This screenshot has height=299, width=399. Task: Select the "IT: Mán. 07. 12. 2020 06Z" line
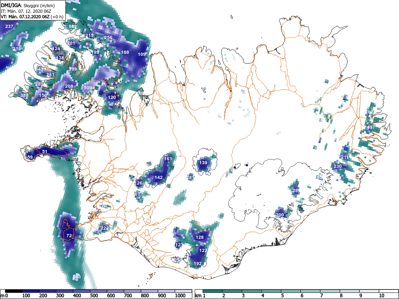coord(26,11)
